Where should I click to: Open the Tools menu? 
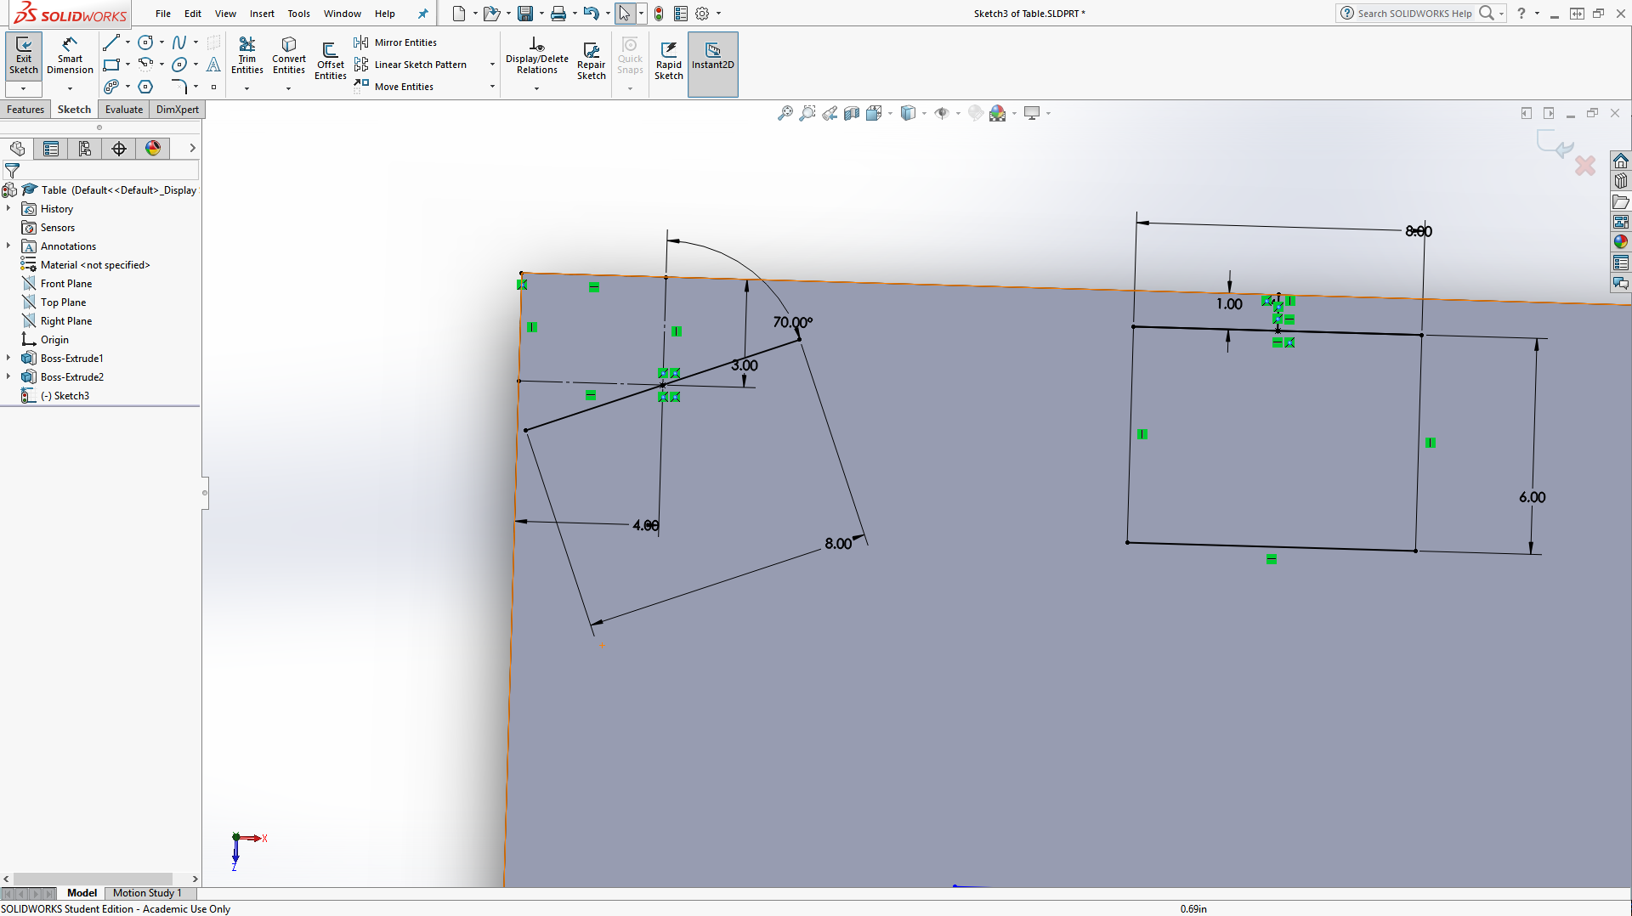point(298,14)
